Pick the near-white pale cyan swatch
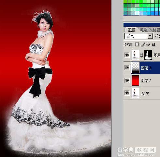The height and width of the screenshot is (157, 160). [137, 13]
